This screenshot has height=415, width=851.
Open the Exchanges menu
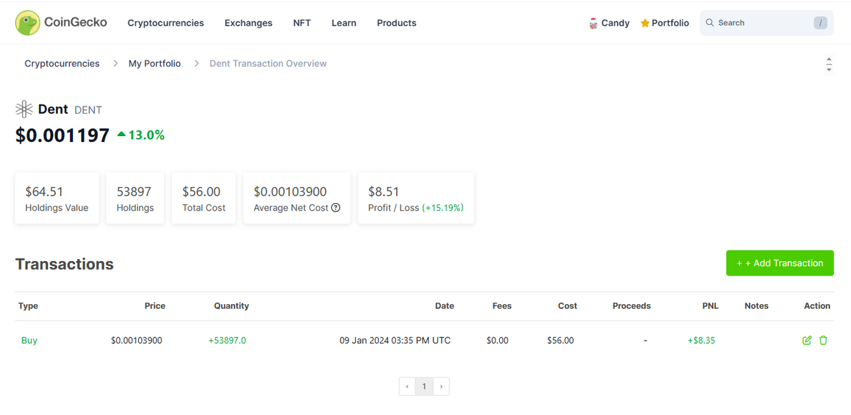pyautogui.click(x=249, y=23)
